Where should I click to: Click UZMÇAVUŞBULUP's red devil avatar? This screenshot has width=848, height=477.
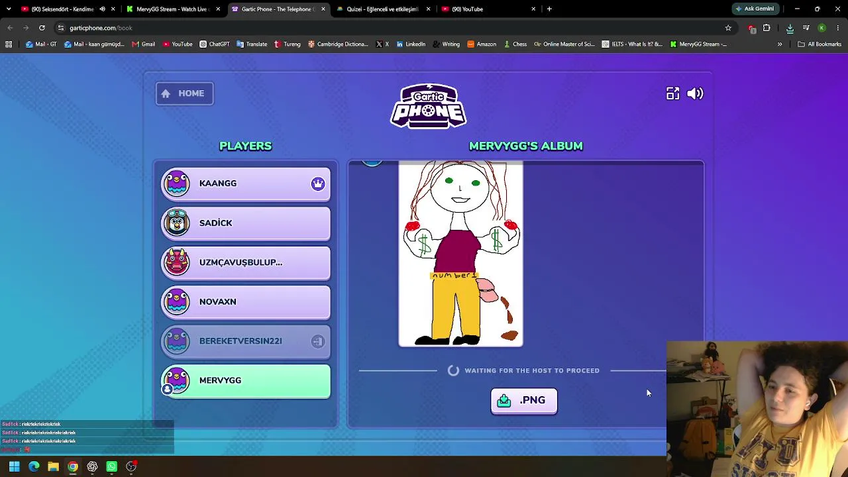point(177,262)
